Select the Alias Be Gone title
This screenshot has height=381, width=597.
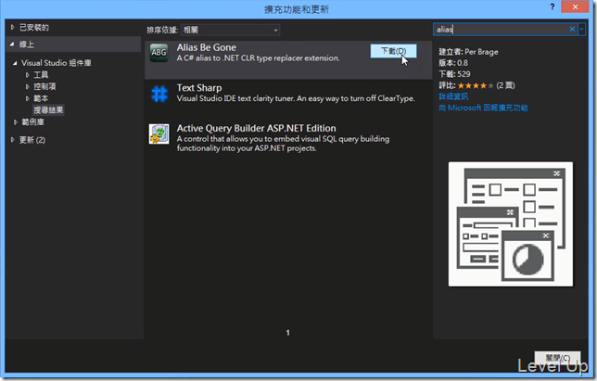coord(207,47)
